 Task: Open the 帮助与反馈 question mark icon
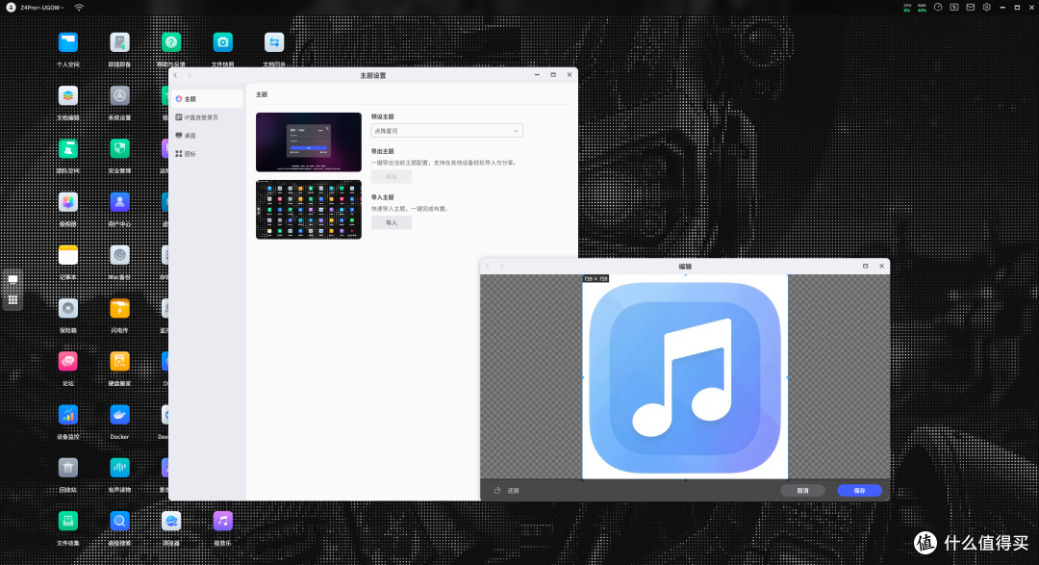pyautogui.click(x=171, y=43)
